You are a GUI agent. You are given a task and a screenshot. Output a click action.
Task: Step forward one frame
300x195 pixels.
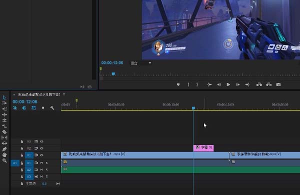(238, 84)
